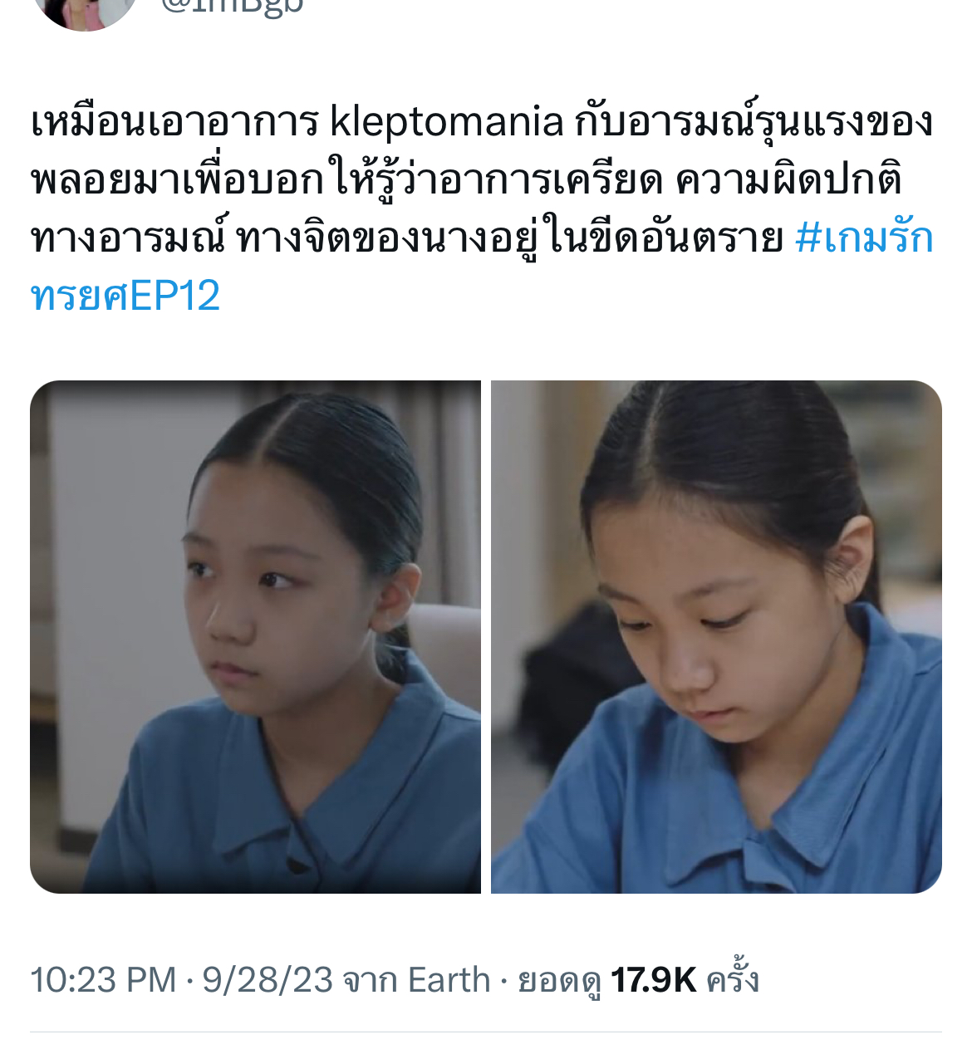
Task: Open the #เกมรัก hashtag link
Action: (x=864, y=238)
